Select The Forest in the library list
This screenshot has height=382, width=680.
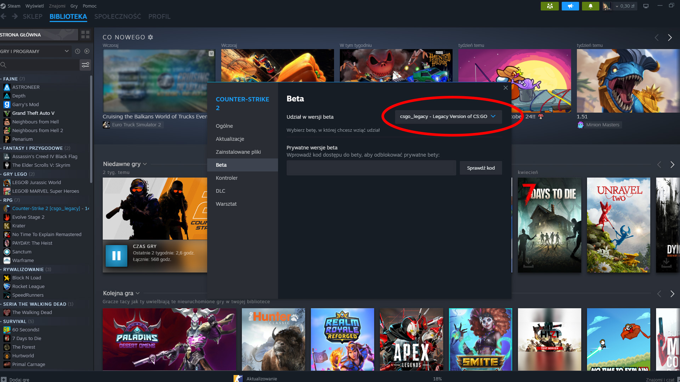click(24, 347)
